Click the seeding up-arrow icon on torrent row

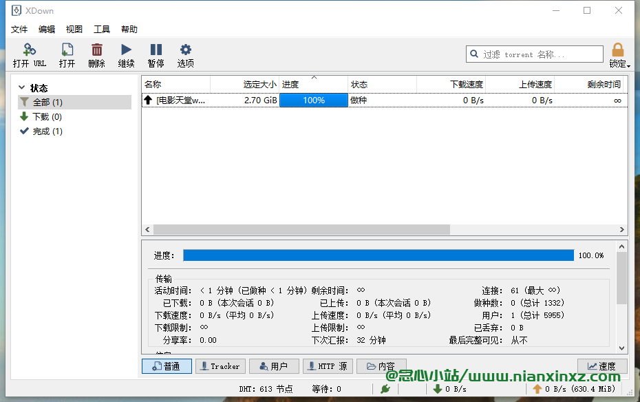pos(148,100)
